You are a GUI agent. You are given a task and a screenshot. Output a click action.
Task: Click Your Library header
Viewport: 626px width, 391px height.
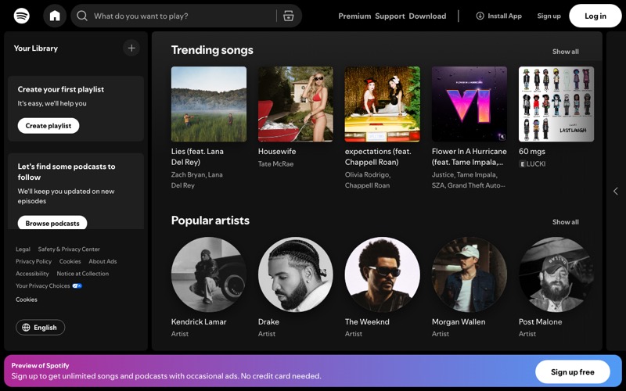click(x=35, y=48)
